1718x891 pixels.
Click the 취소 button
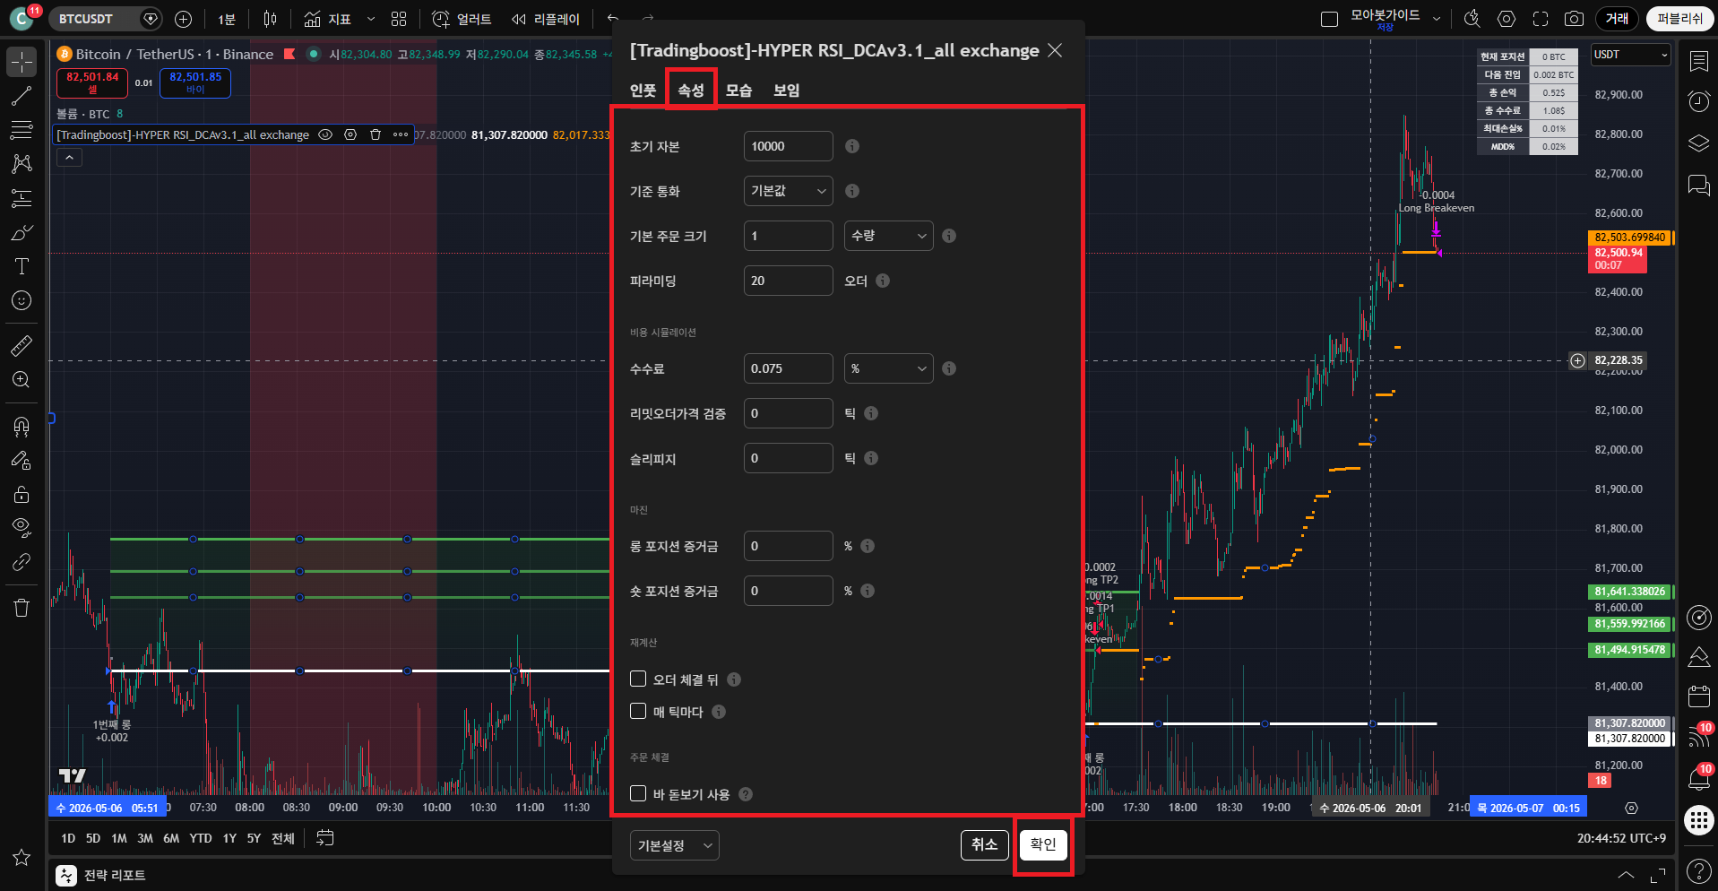click(x=984, y=844)
